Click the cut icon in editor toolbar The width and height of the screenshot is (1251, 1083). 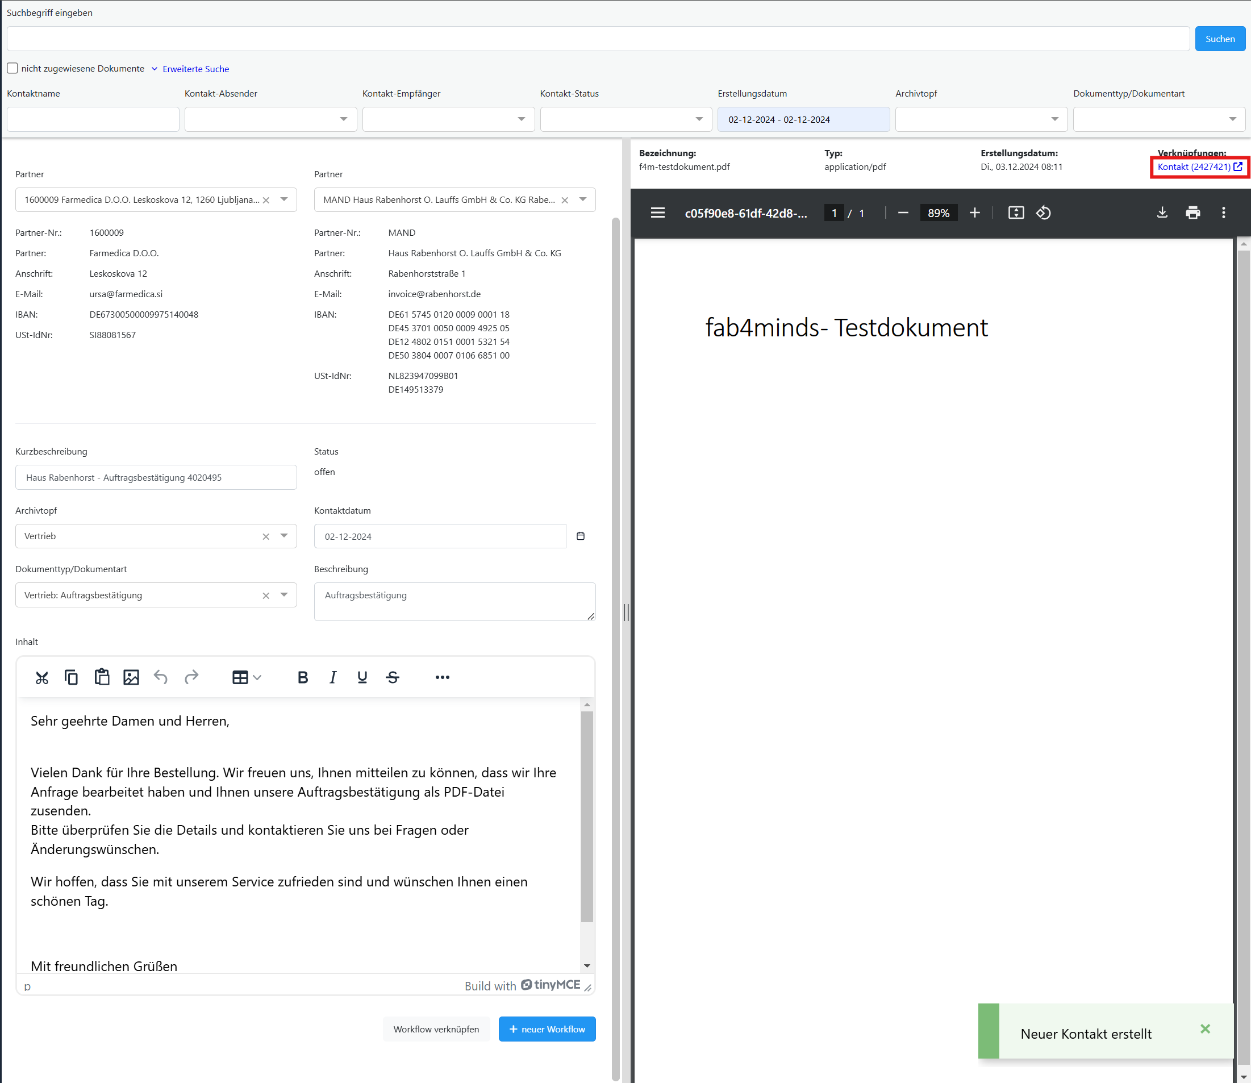[x=41, y=677]
